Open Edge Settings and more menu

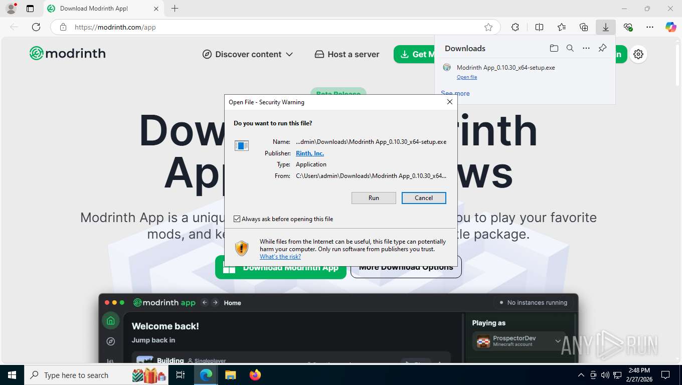pyautogui.click(x=650, y=27)
